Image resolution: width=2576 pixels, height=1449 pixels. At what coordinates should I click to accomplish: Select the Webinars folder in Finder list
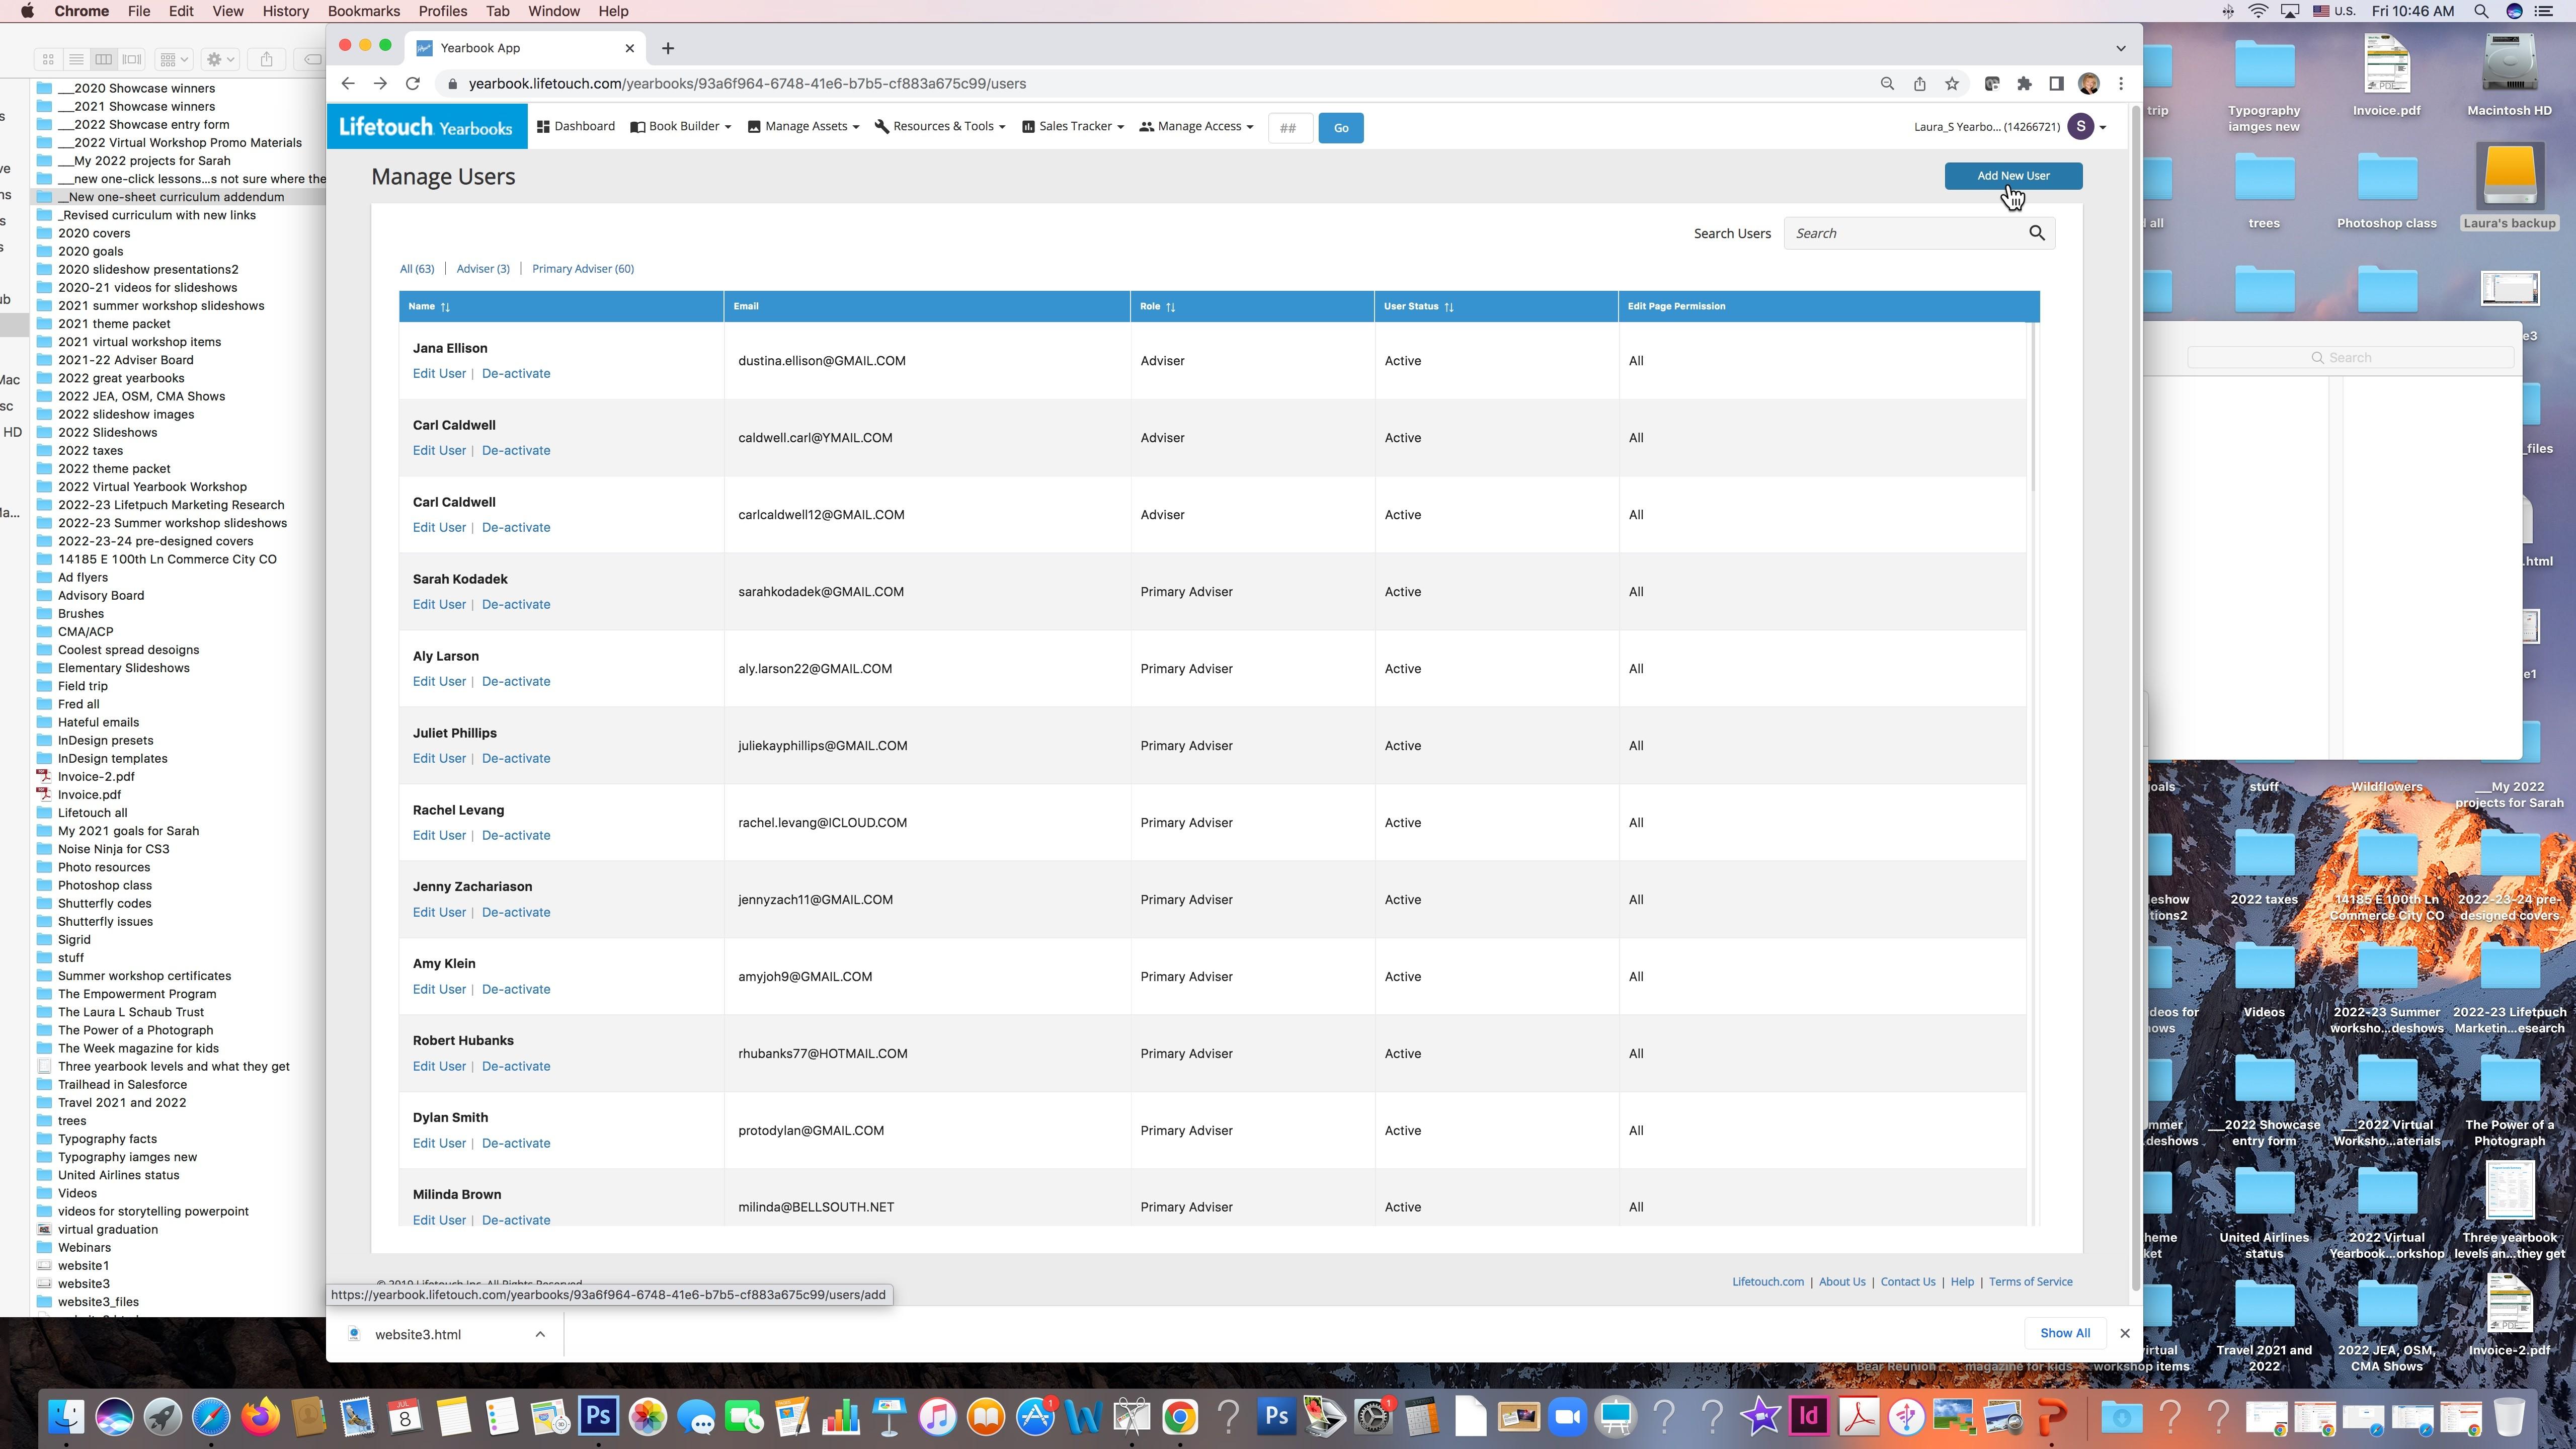pyautogui.click(x=84, y=1248)
